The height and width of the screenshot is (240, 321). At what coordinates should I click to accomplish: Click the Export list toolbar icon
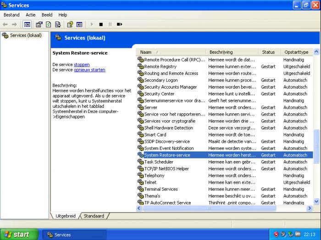tap(58, 25)
